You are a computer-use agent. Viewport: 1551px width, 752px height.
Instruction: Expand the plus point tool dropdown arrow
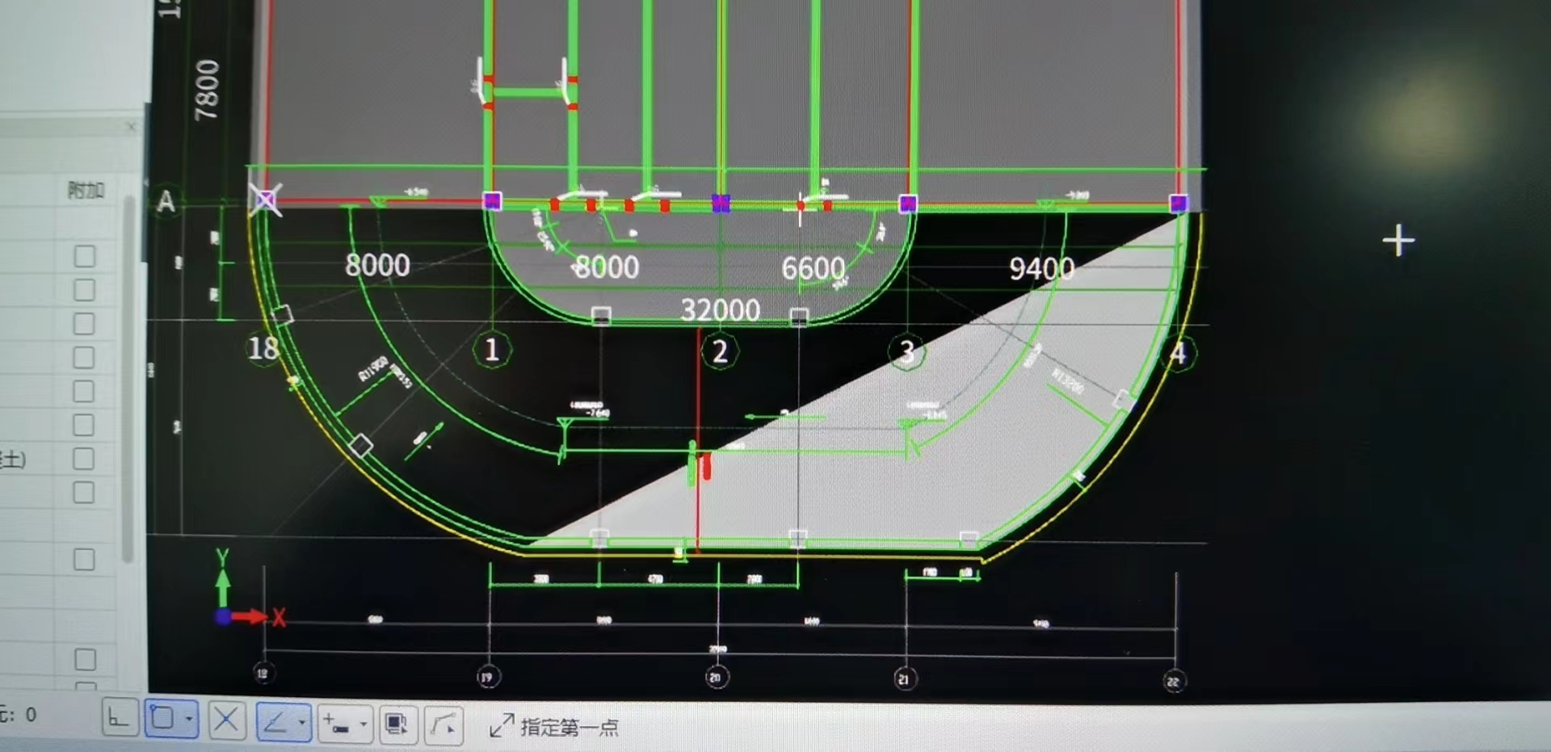(x=363, y=723)
